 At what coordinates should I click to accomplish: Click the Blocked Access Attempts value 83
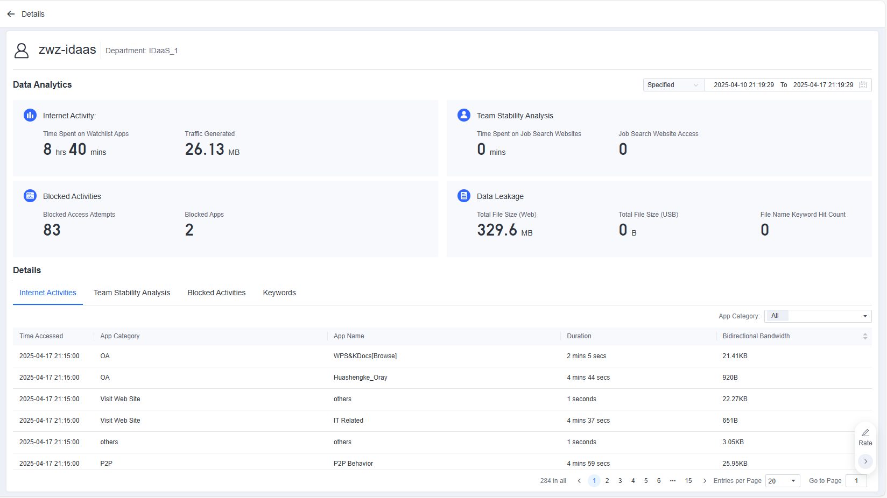click(x=52, y=230)
